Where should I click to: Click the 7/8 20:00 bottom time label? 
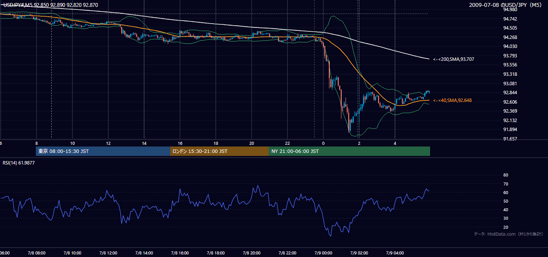tap(252, 253)
